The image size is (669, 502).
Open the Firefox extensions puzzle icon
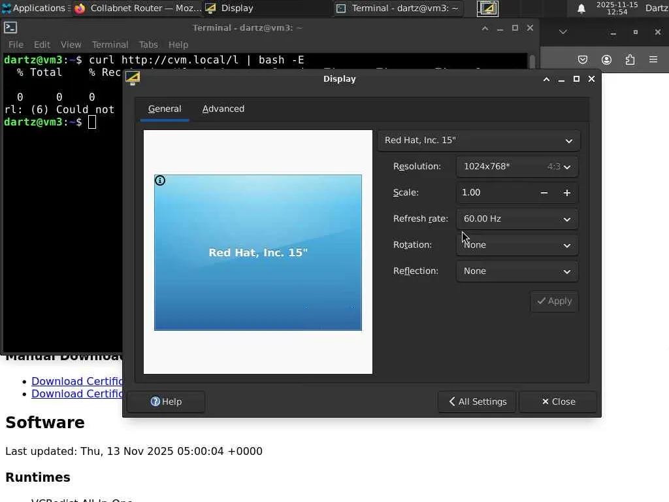pos(630,59)
